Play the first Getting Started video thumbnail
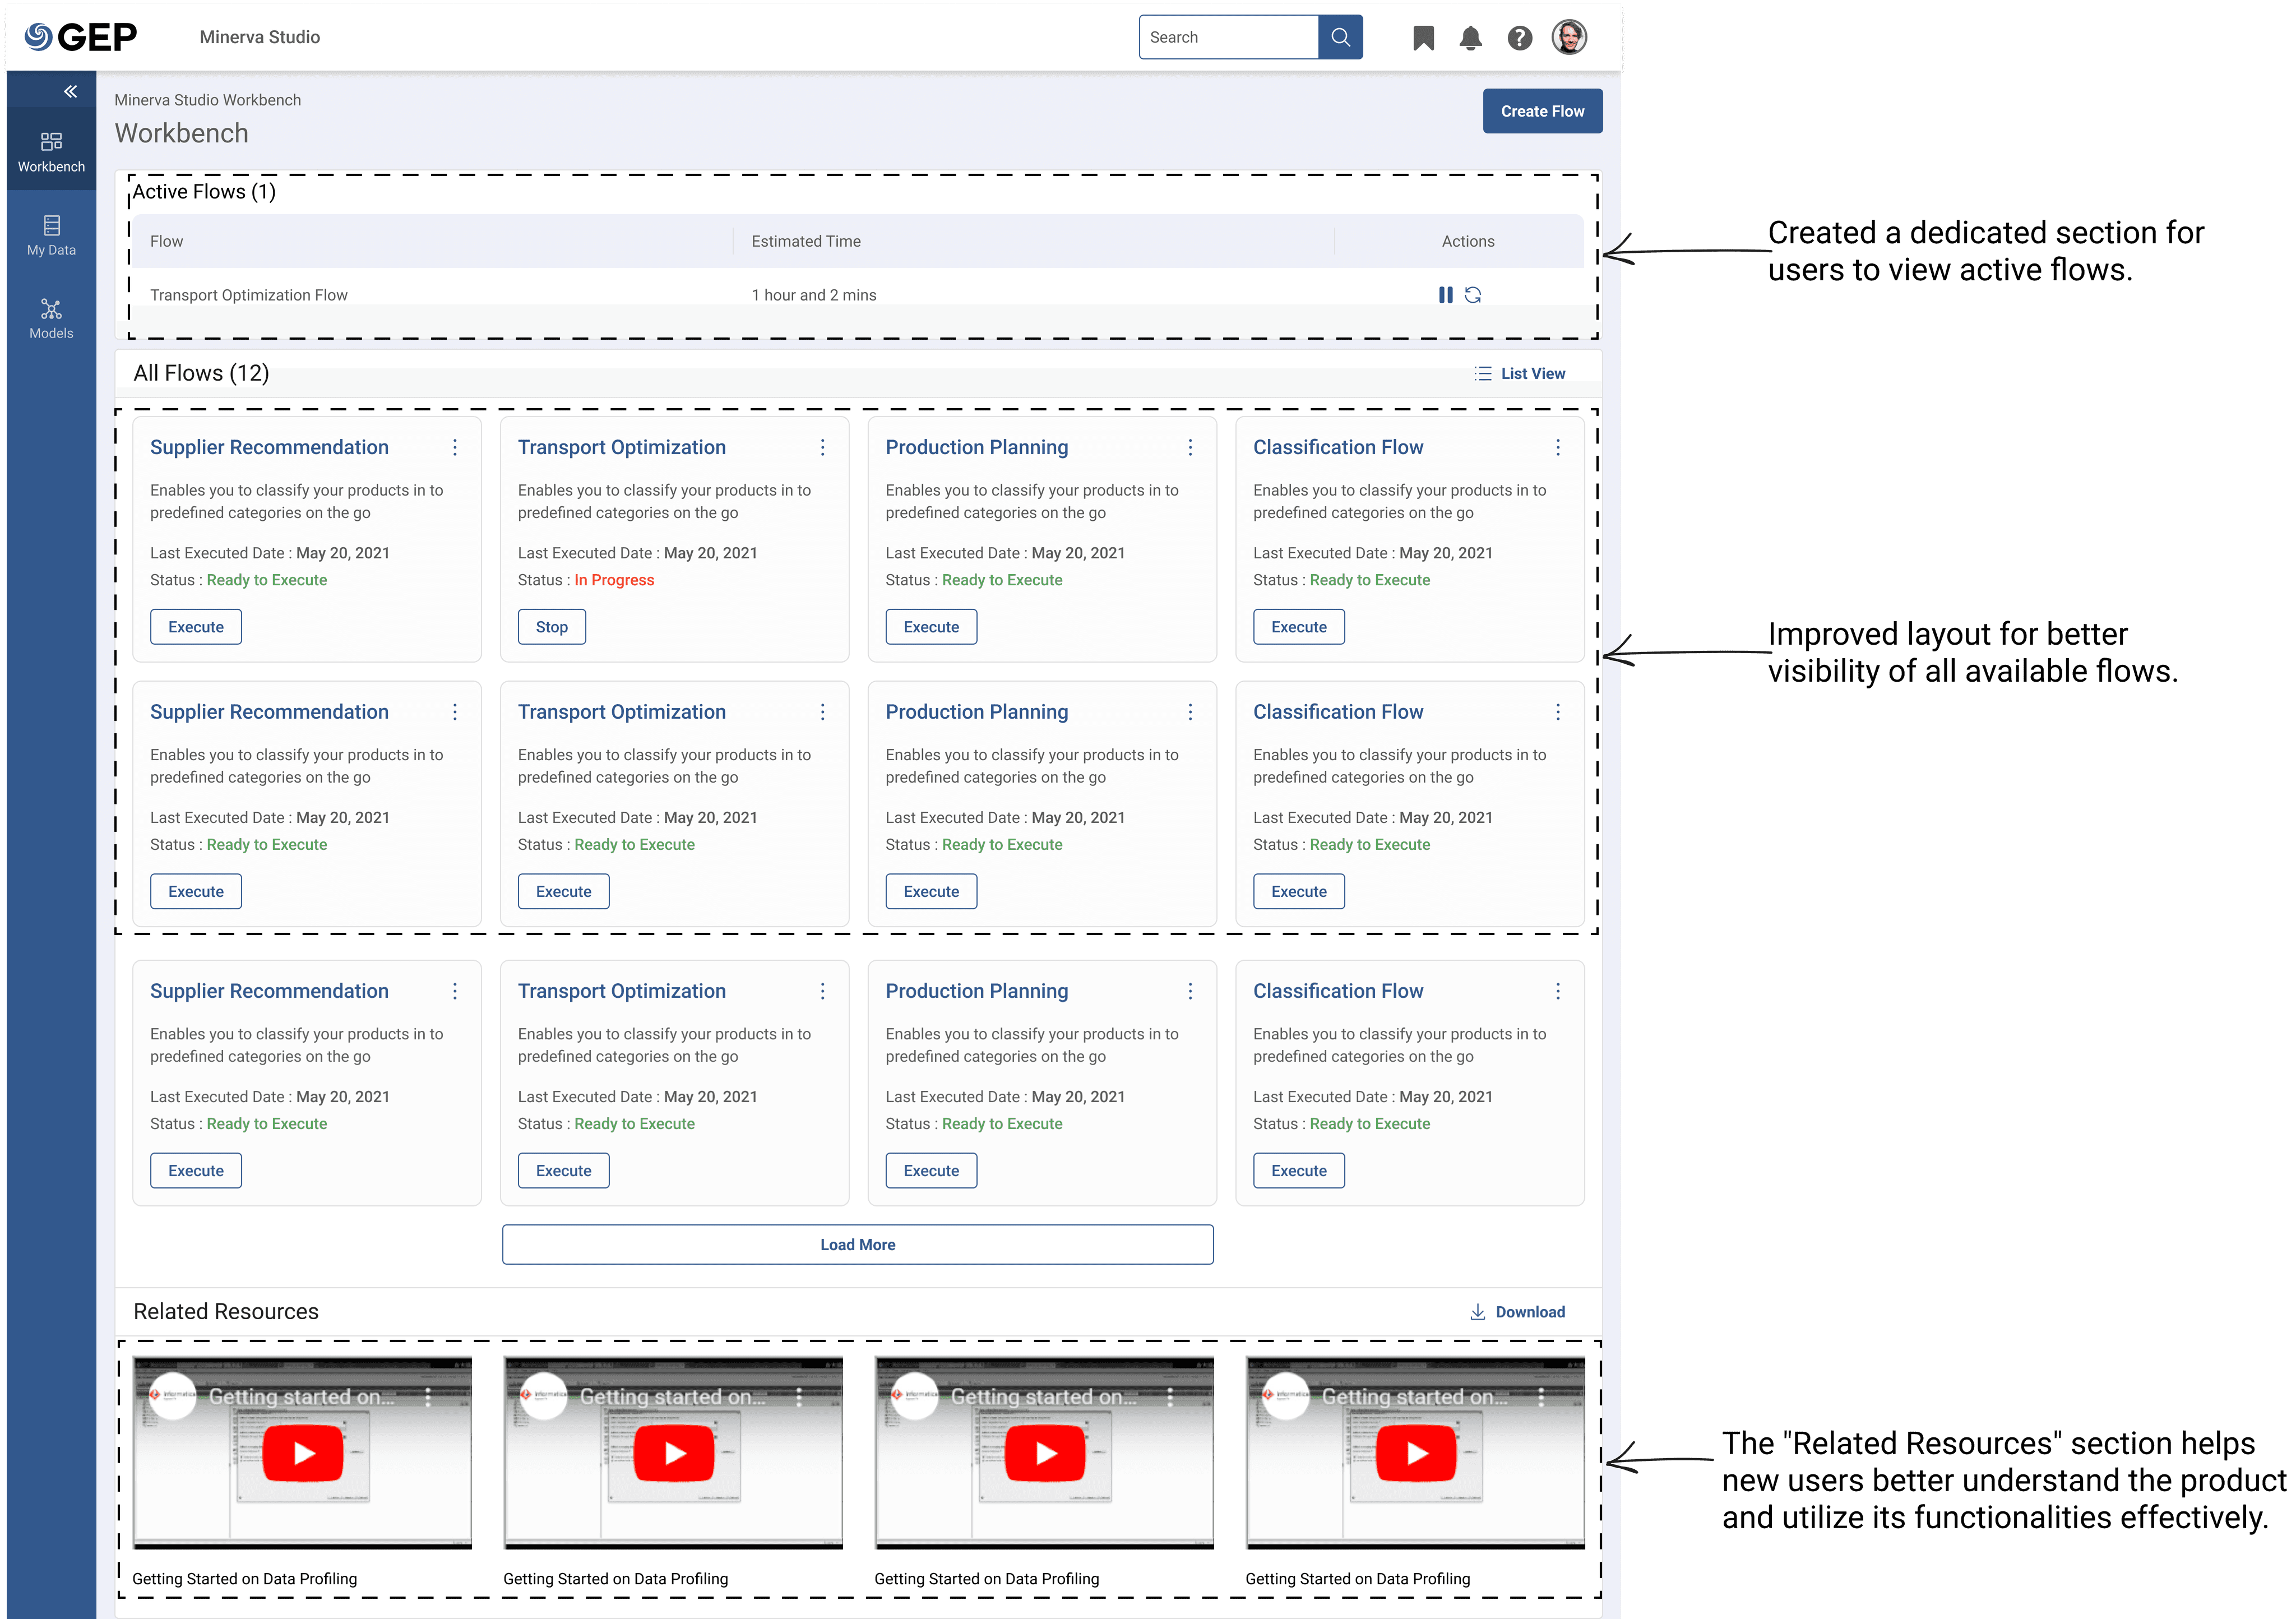This screenshot has width=2296, height=1619. coord(303,1453)
